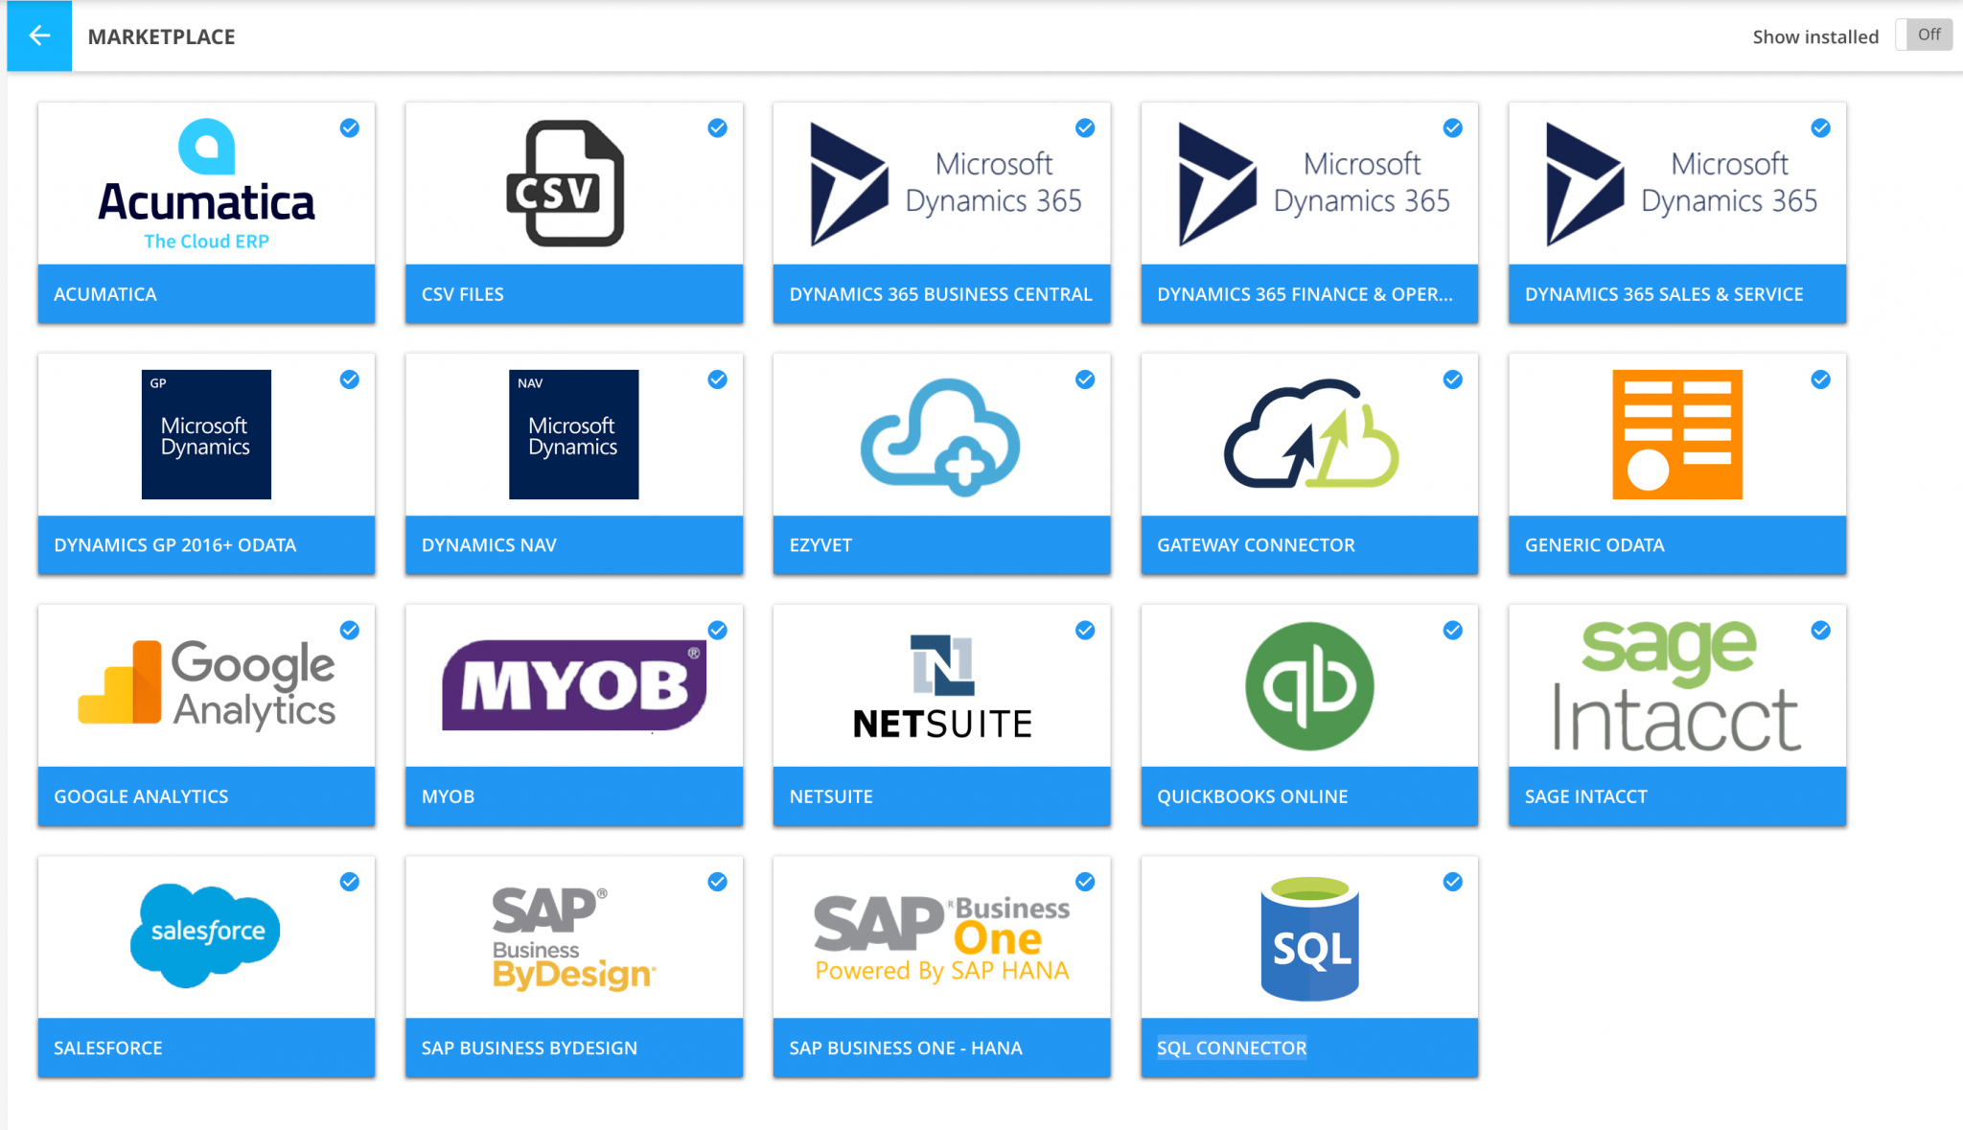Click checkmark badge on ezyVet tile
Image resolution: width=1963 pixels, height=1130 pixels.
coord(1085,380)
